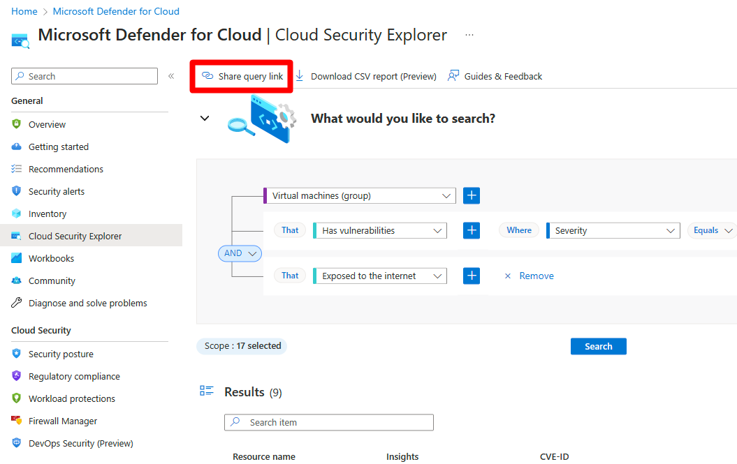Click the Cloud Security Explorer sidebar icon

pyautogui.click(x=17, y=236)
